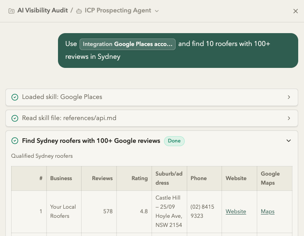Click the Done status badge

tap(174, 141)
